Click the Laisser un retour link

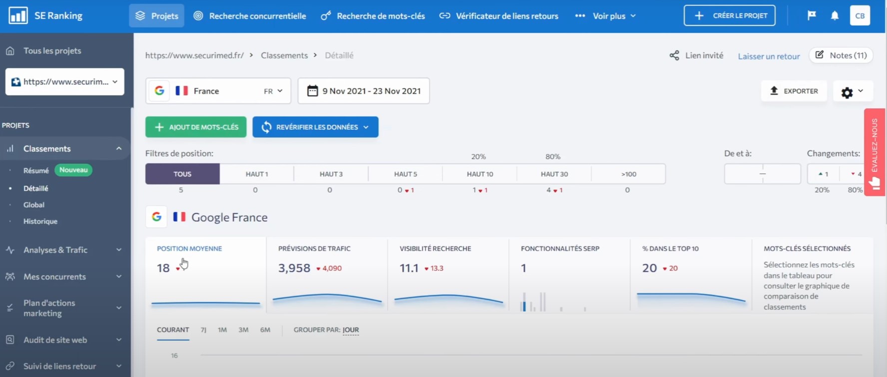pyautogui.click(x=769, y=56)
